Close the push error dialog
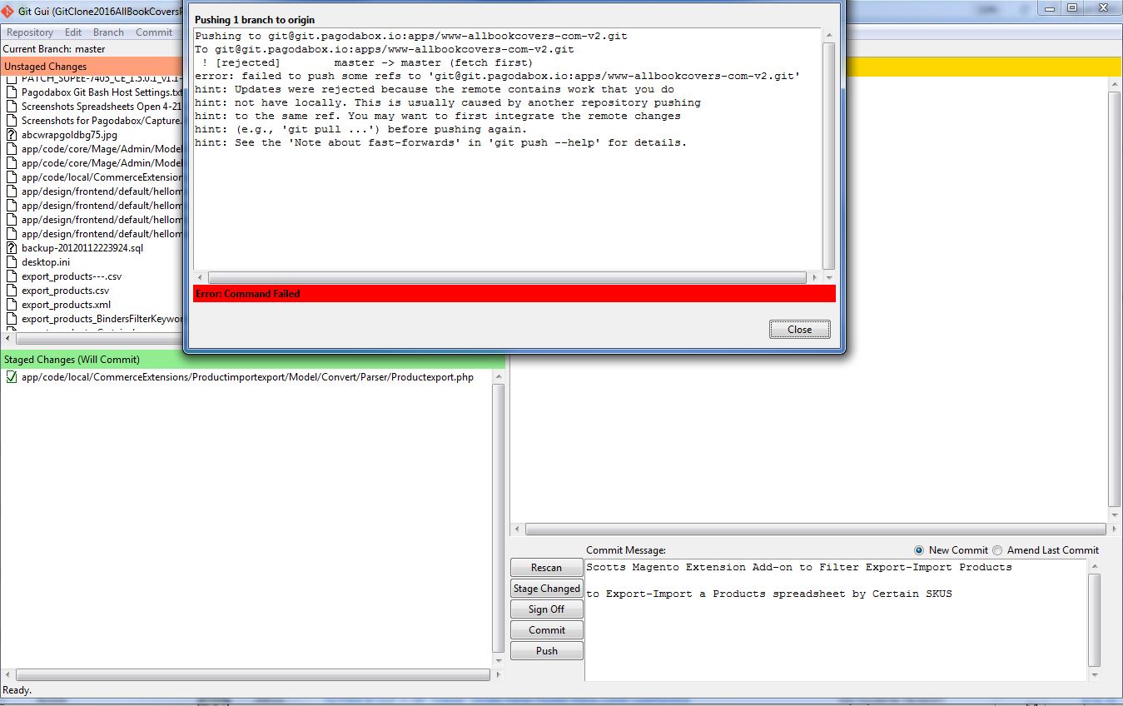 click(800, 330)
